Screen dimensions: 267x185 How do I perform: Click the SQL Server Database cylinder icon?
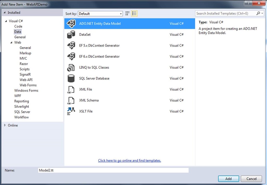click(x=71, y=78)
